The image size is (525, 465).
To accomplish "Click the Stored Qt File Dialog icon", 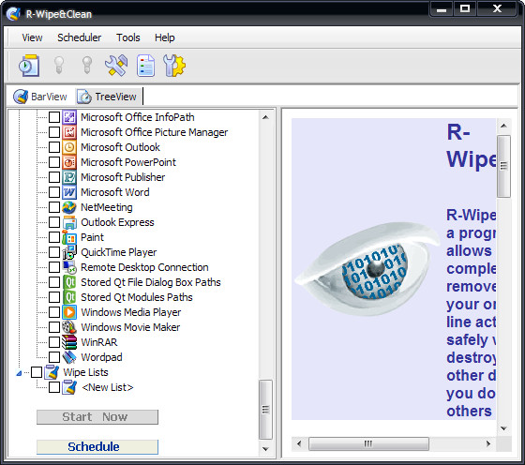I will pos(69,282).
